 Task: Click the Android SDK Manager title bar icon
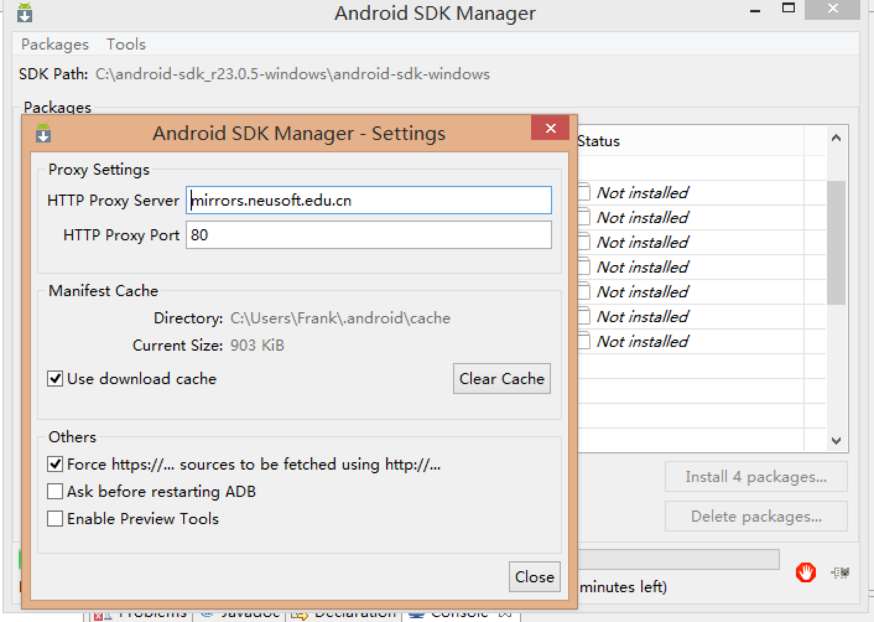click(24, 12)
